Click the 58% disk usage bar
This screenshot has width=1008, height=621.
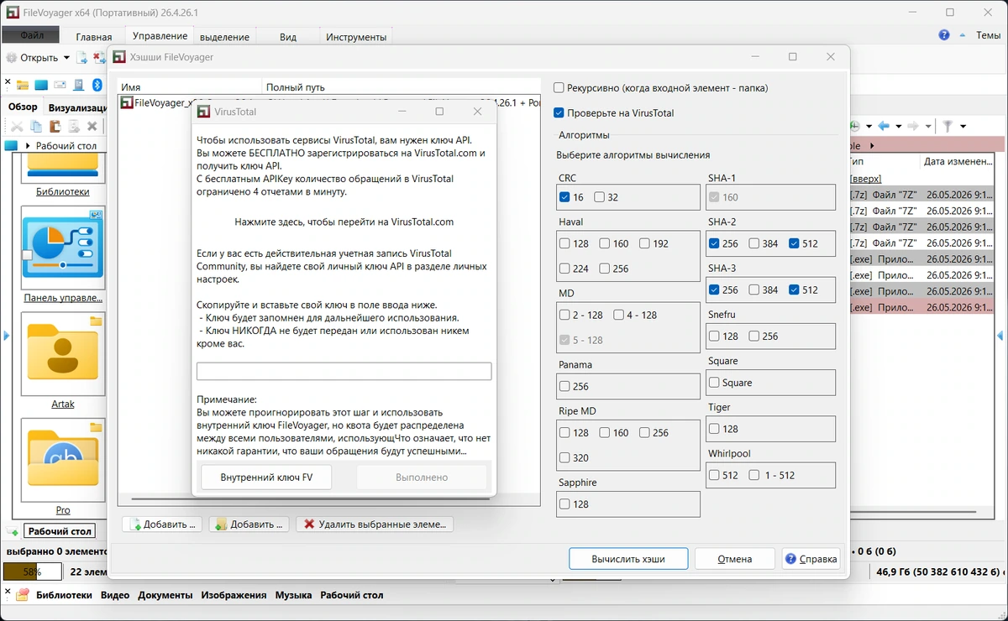[x=32, y=571]
